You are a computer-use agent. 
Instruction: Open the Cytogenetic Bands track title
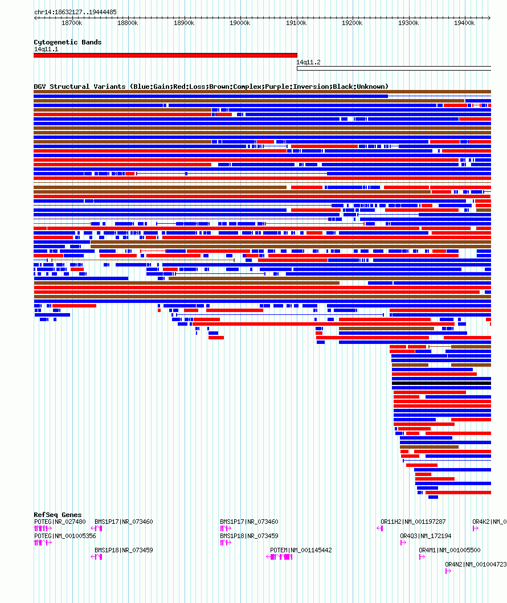tap(68, 42)
